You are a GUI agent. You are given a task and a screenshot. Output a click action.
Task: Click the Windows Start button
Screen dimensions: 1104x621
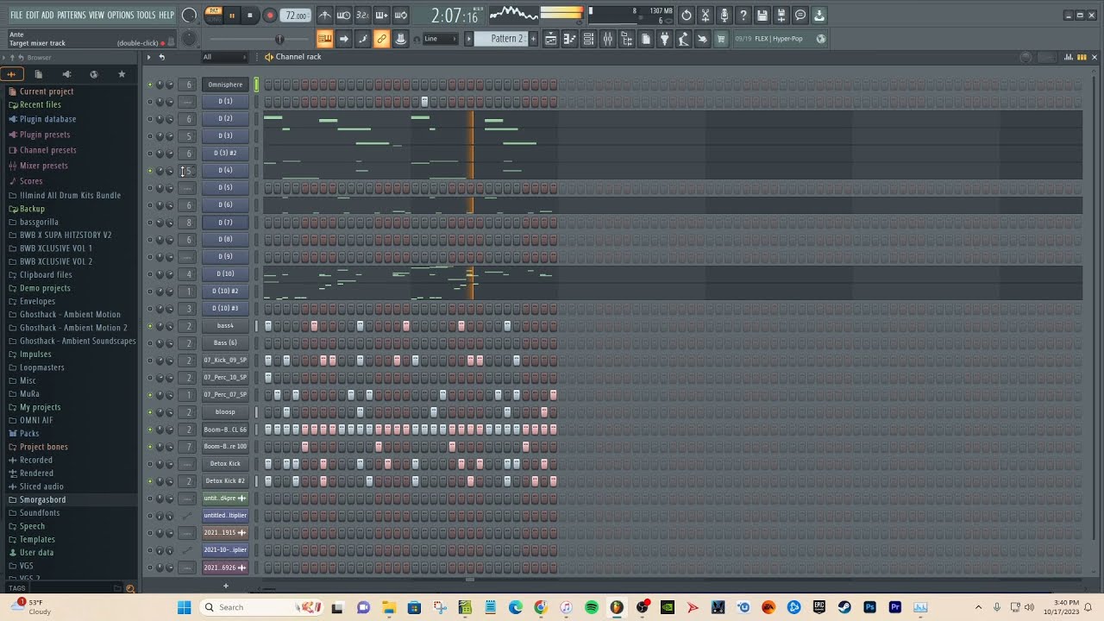(x=184, y=607)
